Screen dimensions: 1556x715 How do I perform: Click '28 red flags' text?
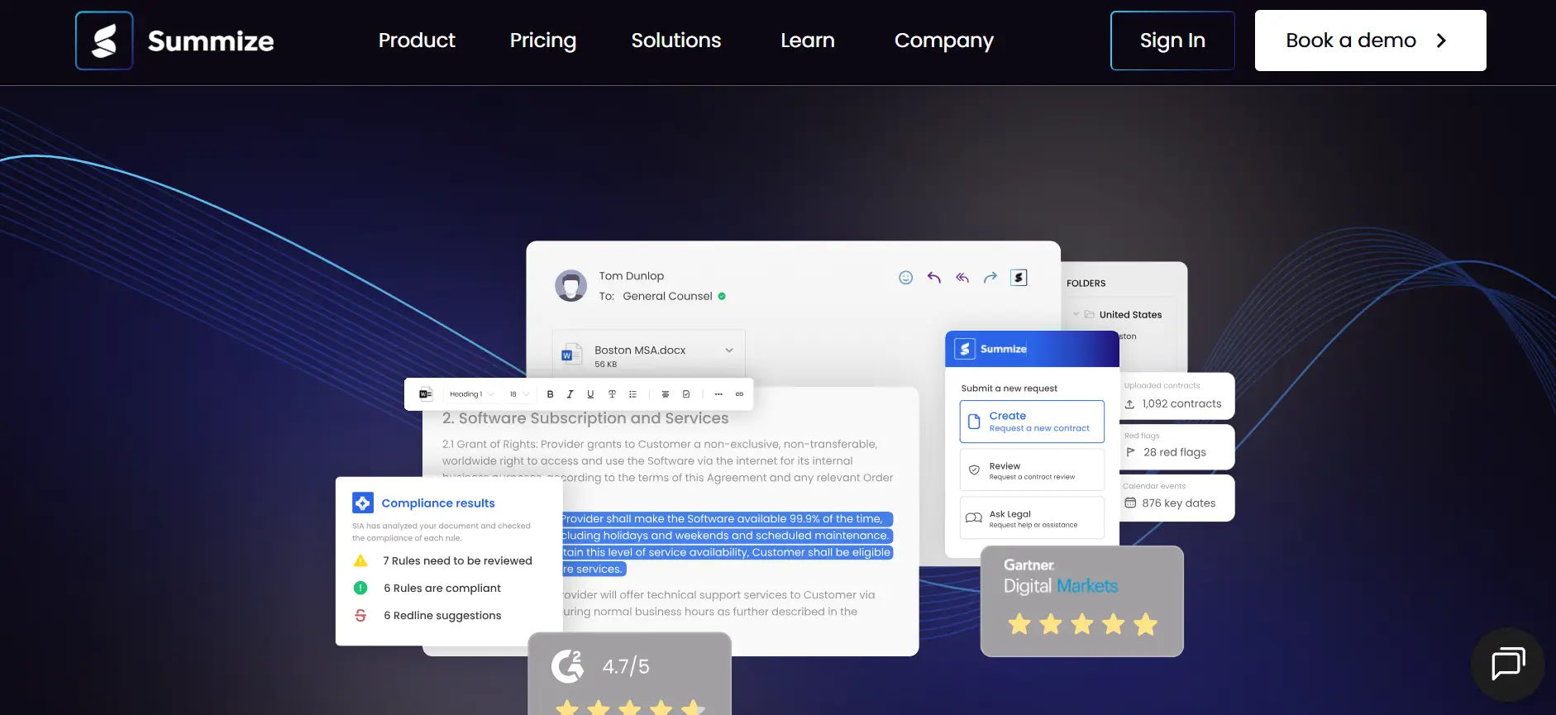point(1175,452)
